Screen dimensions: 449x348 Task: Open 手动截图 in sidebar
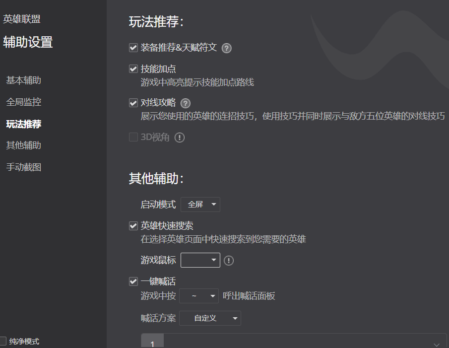[24, 167]
